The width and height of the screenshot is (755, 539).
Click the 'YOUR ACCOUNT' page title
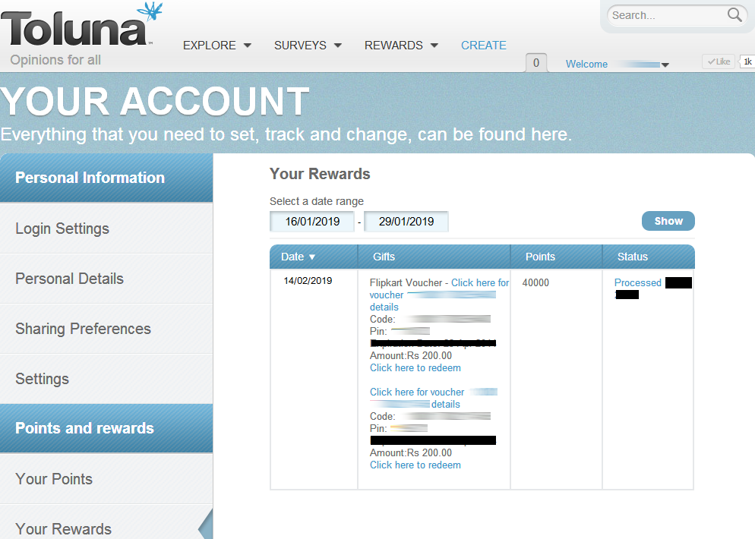coord(154,102)
